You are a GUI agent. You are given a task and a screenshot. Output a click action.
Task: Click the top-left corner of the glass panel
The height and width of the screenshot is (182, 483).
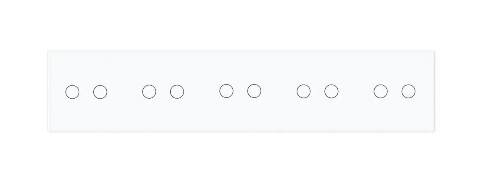pyautogui.click(x=49, y=51)
